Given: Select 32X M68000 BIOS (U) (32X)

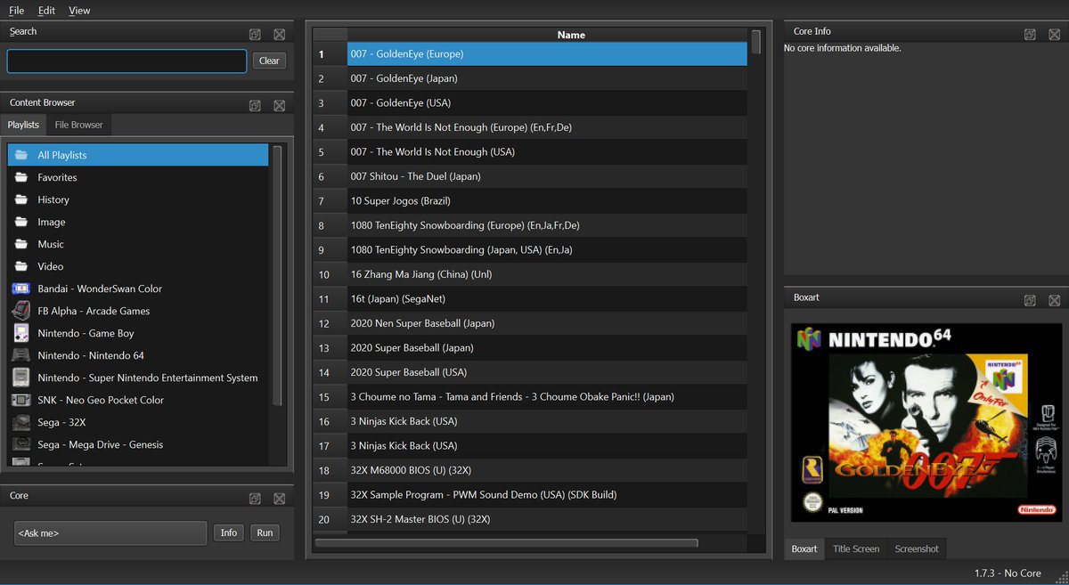Looking at the screenshot, I should pyautogui.click(x=547, y=470).
